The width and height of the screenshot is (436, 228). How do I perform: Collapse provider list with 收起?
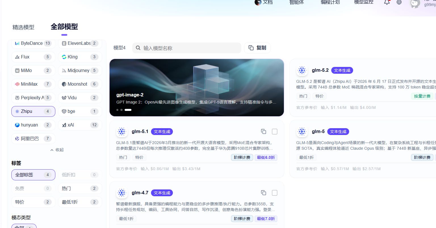tap(57, 150)
